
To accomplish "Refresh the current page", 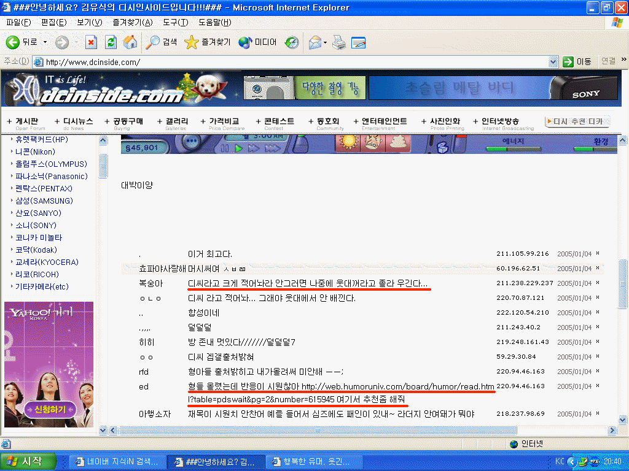I will tap(111, 42).
